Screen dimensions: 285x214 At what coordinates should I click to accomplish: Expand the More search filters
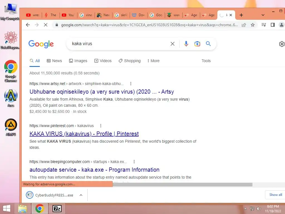point(153,61)
